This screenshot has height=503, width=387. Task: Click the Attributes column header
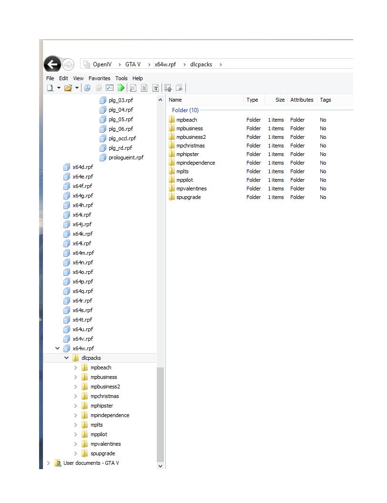pos(302,100)
